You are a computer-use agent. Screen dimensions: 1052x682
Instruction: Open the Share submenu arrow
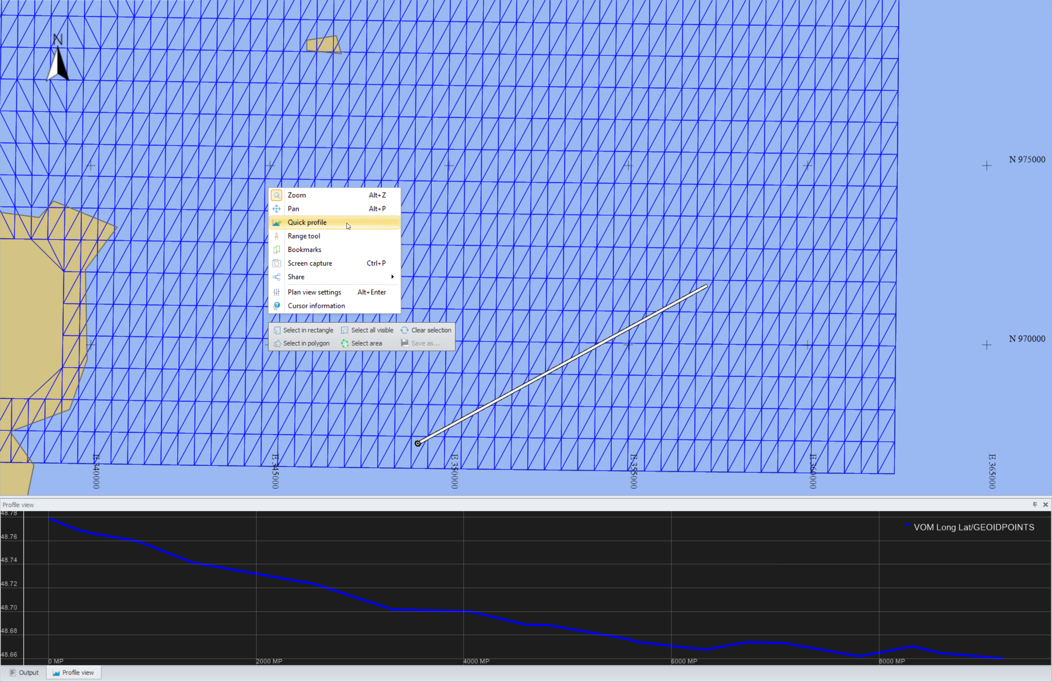tap(393, 277)
